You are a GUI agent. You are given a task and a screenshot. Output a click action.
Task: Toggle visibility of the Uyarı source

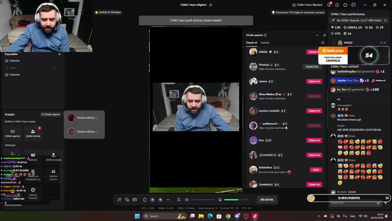tap(54, 68)
